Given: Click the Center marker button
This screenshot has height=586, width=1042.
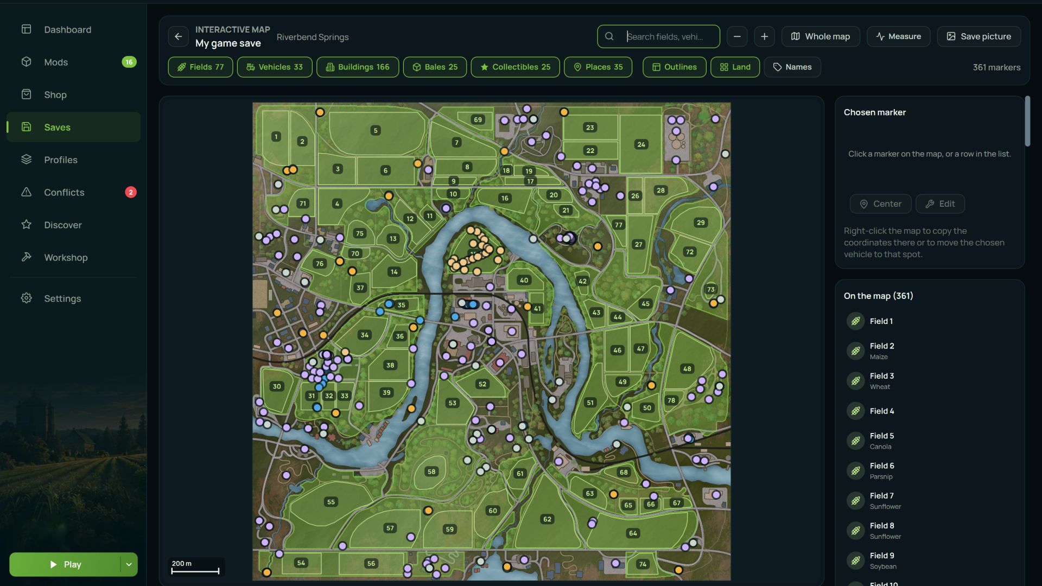Looking at the screenshot, I should coord(880,203).
